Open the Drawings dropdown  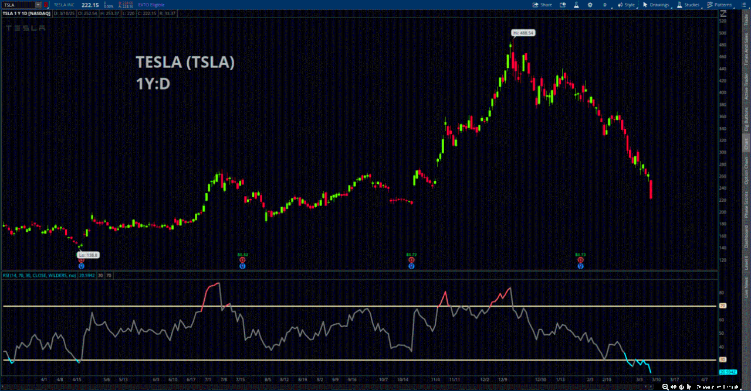657,5
